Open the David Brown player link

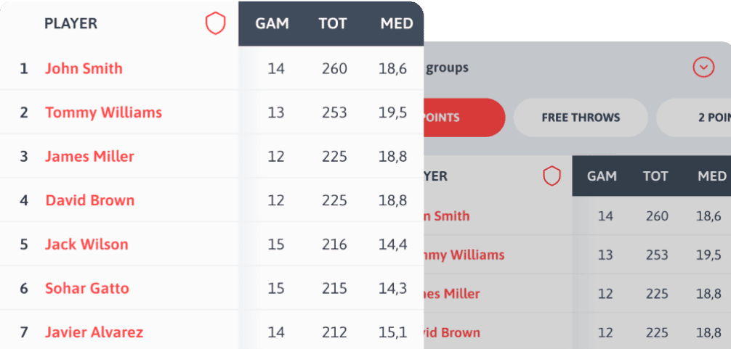(x=89, y=200)
